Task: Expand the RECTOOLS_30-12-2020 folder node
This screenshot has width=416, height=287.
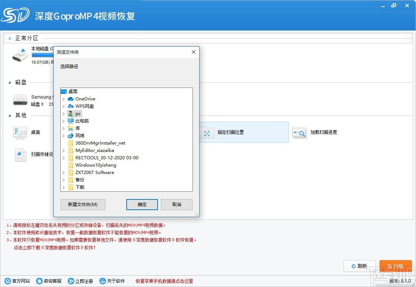Action: click(x=63, y=158)
